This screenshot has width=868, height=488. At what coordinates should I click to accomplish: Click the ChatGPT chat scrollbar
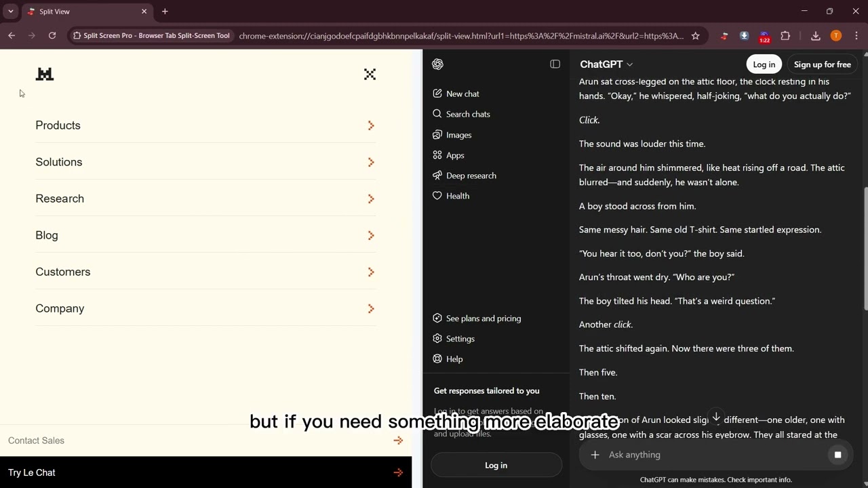point(865,247)
